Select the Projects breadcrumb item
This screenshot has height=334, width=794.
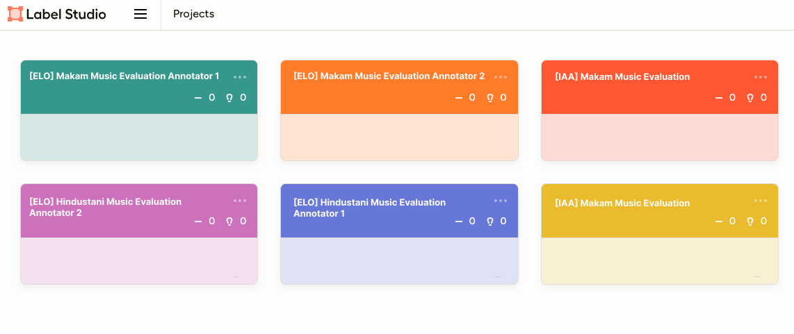click(193, 14)
